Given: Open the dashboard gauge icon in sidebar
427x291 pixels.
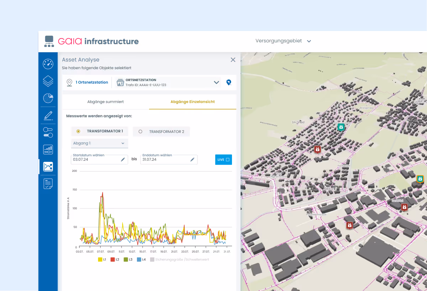Looking at the screenshot, I should [48, 64].
